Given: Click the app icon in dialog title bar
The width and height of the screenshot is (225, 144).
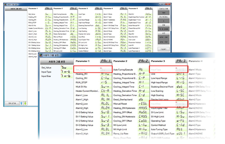Looking at the screenshot, I should coord(41,55).
